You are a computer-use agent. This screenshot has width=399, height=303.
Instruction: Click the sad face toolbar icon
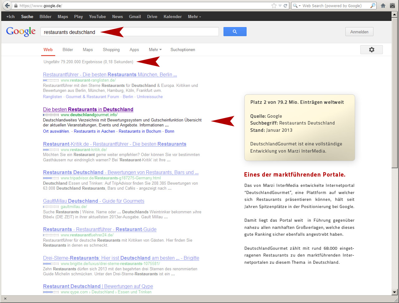(x=392, y=6)
